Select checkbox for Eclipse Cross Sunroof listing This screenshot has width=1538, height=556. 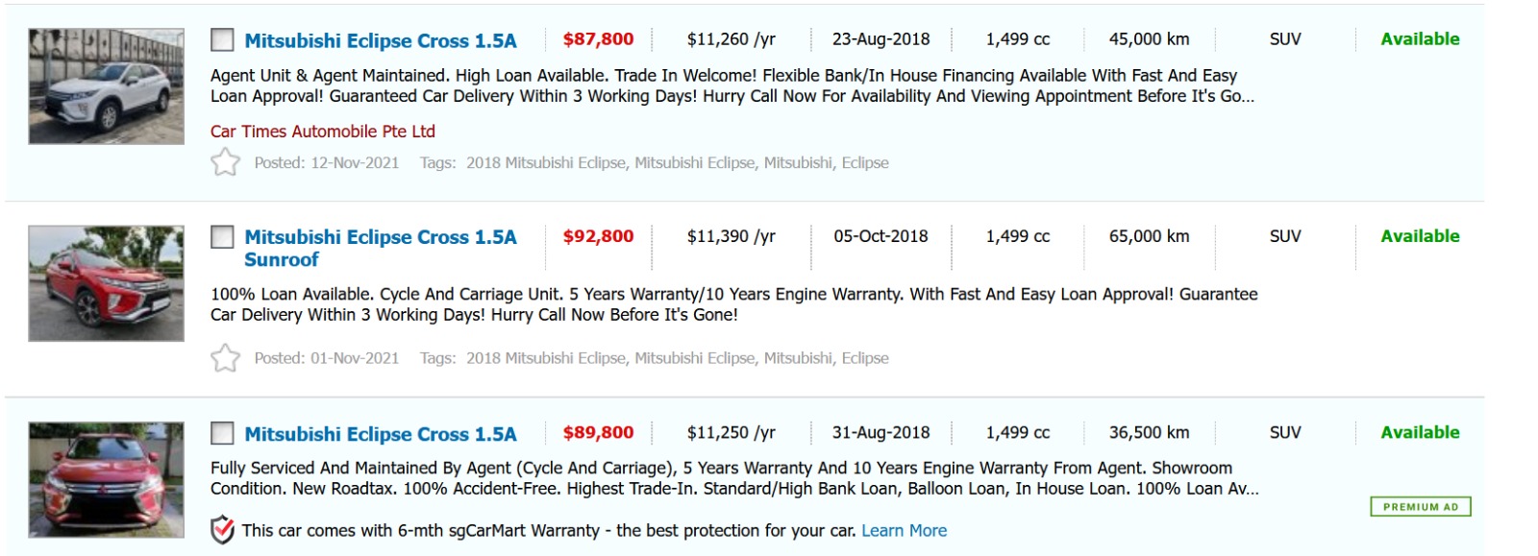click(222, 237)
